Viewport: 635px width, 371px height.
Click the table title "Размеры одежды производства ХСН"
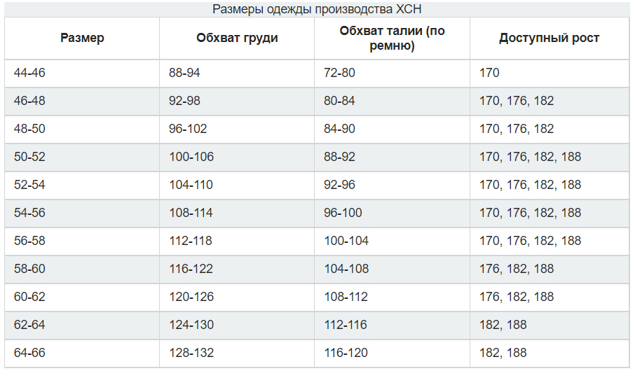point(317,9)
